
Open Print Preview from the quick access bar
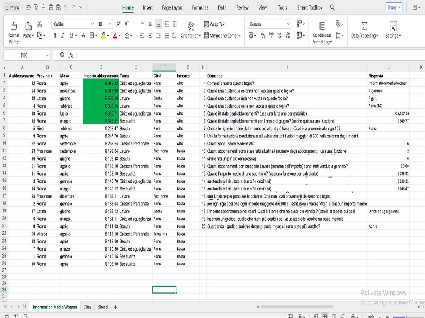pyautogui.click(x=58, y=7)
